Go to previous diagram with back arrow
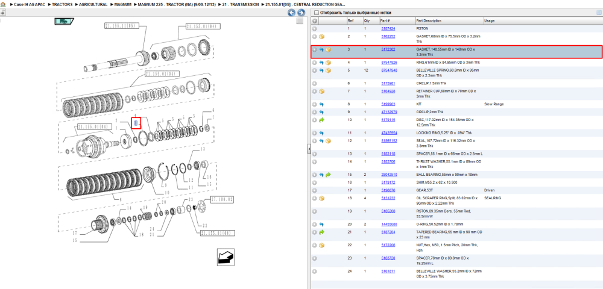 291,13
